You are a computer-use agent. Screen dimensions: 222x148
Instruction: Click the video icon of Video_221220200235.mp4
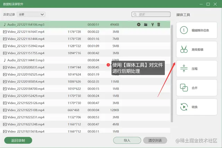pos(5,67)
